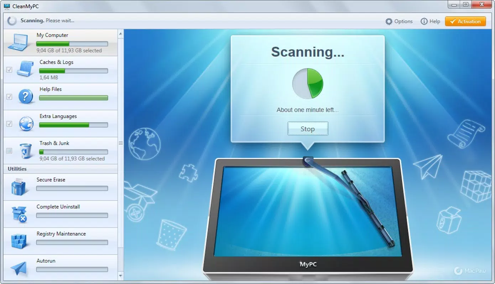Click the Secure Erase progress bar
The width and height of the screenshot is (495, 284).
pos(72,188)
